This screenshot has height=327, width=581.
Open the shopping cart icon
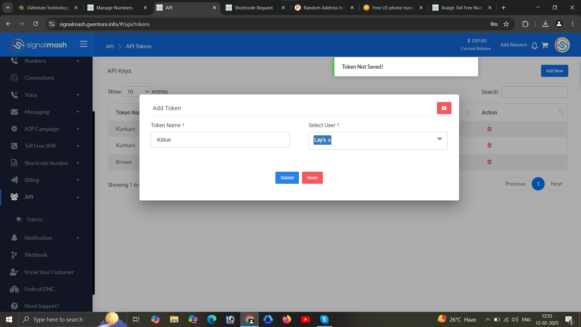pyautogui.click(x=545, y=45)
